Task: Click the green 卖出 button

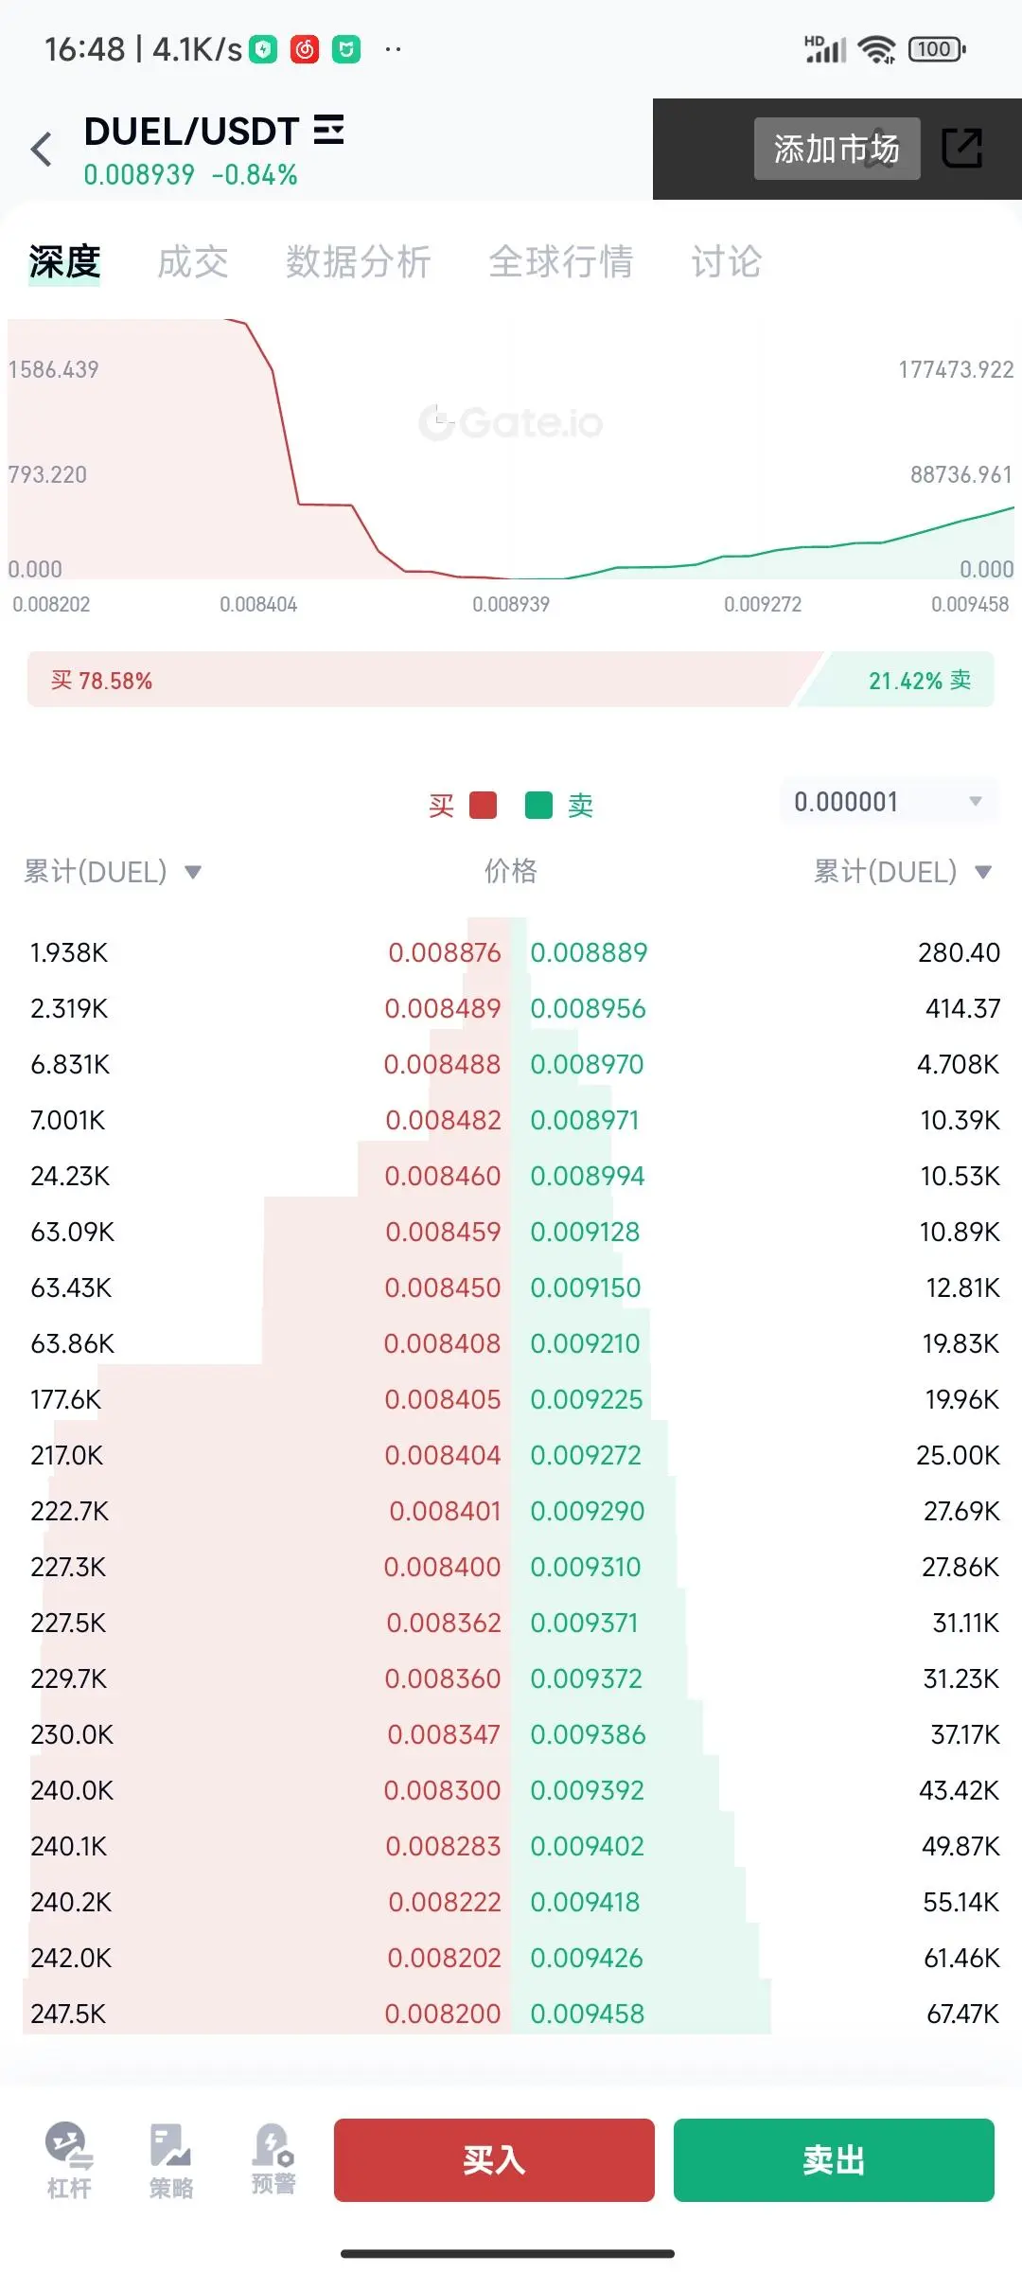Action: click(x=834, y=2159)
